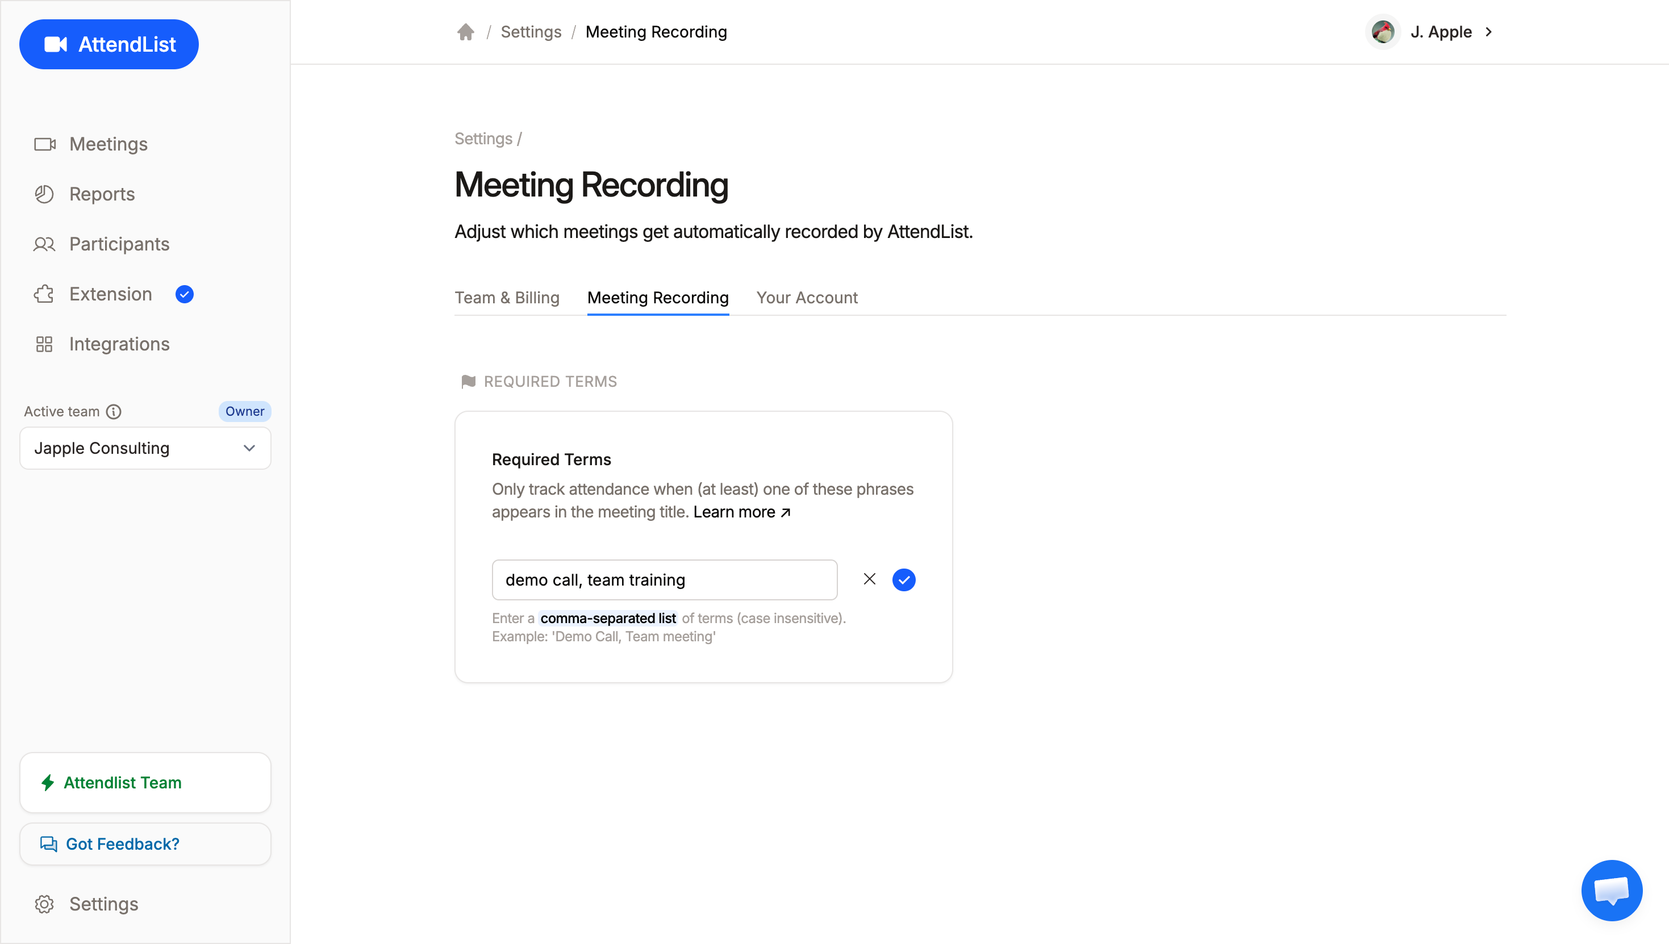1669x944 pixels.
Task: Click the Settings gear icon
Action: [x=44, y=904]
